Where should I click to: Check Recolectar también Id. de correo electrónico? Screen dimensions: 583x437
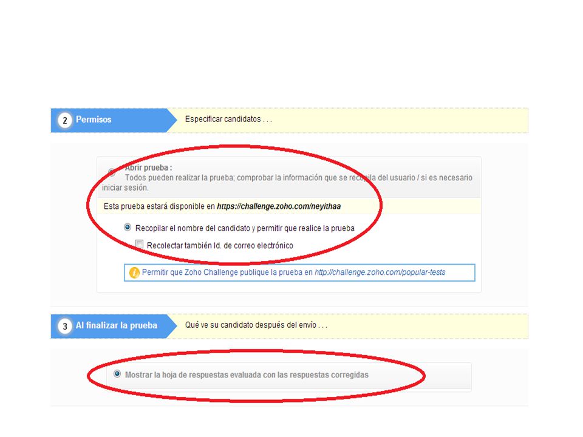tap(140, 244)
